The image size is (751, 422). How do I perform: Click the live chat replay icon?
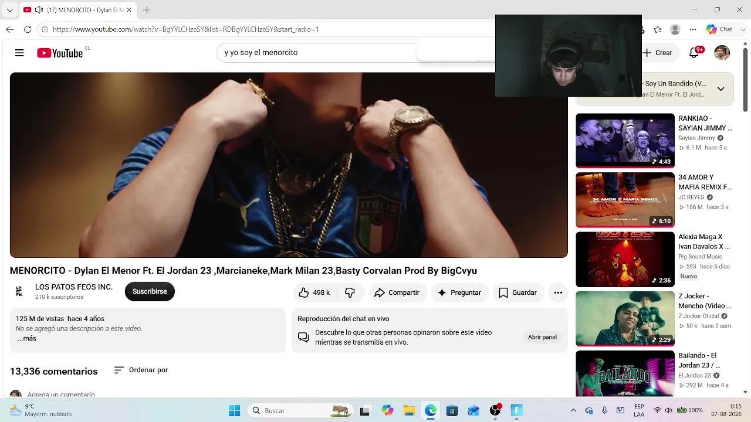(x=303, y=337)
